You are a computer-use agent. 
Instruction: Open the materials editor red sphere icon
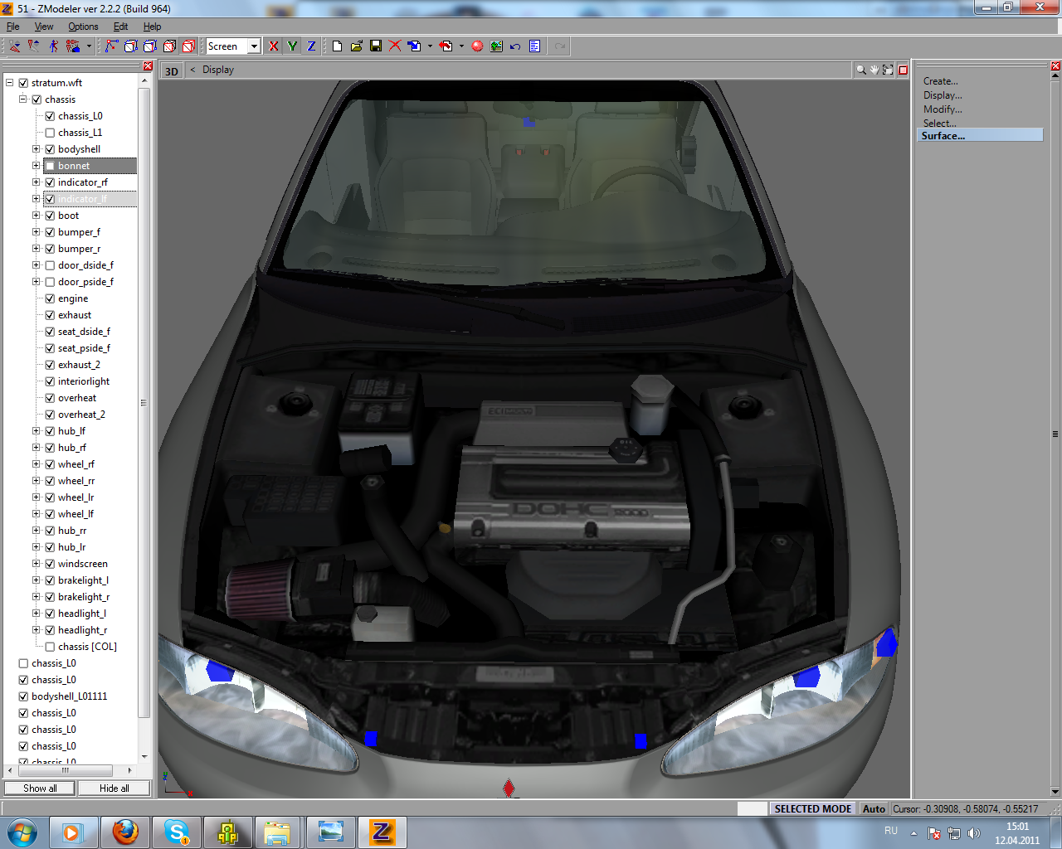pos(477,46)
